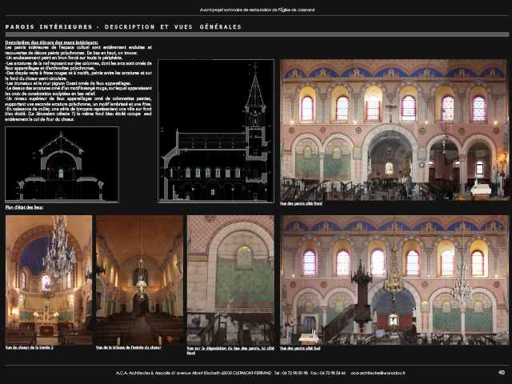Select the transverse section drawing of church
The width and height of the screenshot is (512, 384).
pyautogui.click(x=62, y=165)
